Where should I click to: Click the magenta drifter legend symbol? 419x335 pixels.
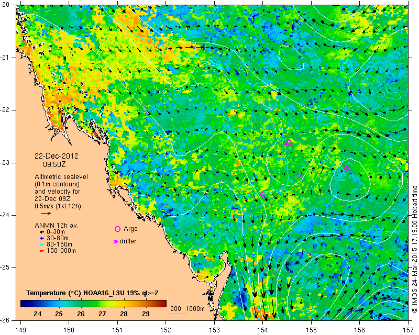(x=116, y=241)
